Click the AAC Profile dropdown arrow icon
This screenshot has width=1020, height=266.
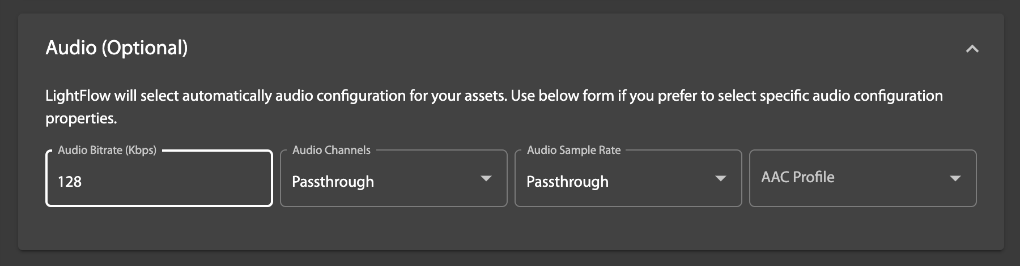pos(955,179)
